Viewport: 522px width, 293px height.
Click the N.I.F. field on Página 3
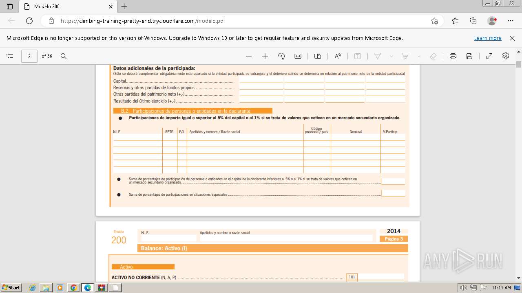(x=169, y=238)
